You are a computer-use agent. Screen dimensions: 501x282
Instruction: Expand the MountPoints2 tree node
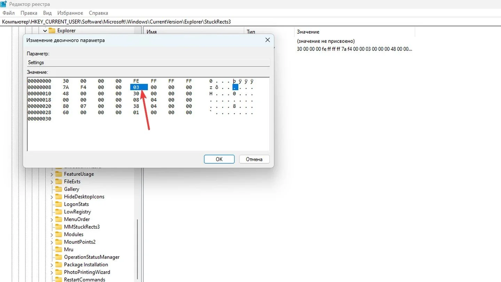tap(51, 242)
